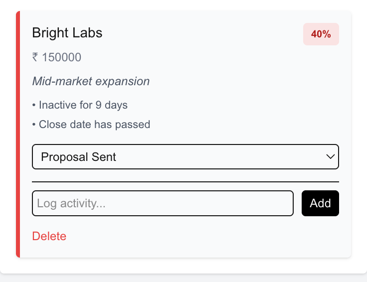The width and height of the screenshot is (367, 282).
Task: Open the Proposal Sent stage dropdown
Action: coord(185,157)
